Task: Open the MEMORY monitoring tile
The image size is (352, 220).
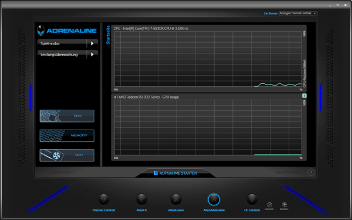Action: pyautogui.click(x=67, y=136)
